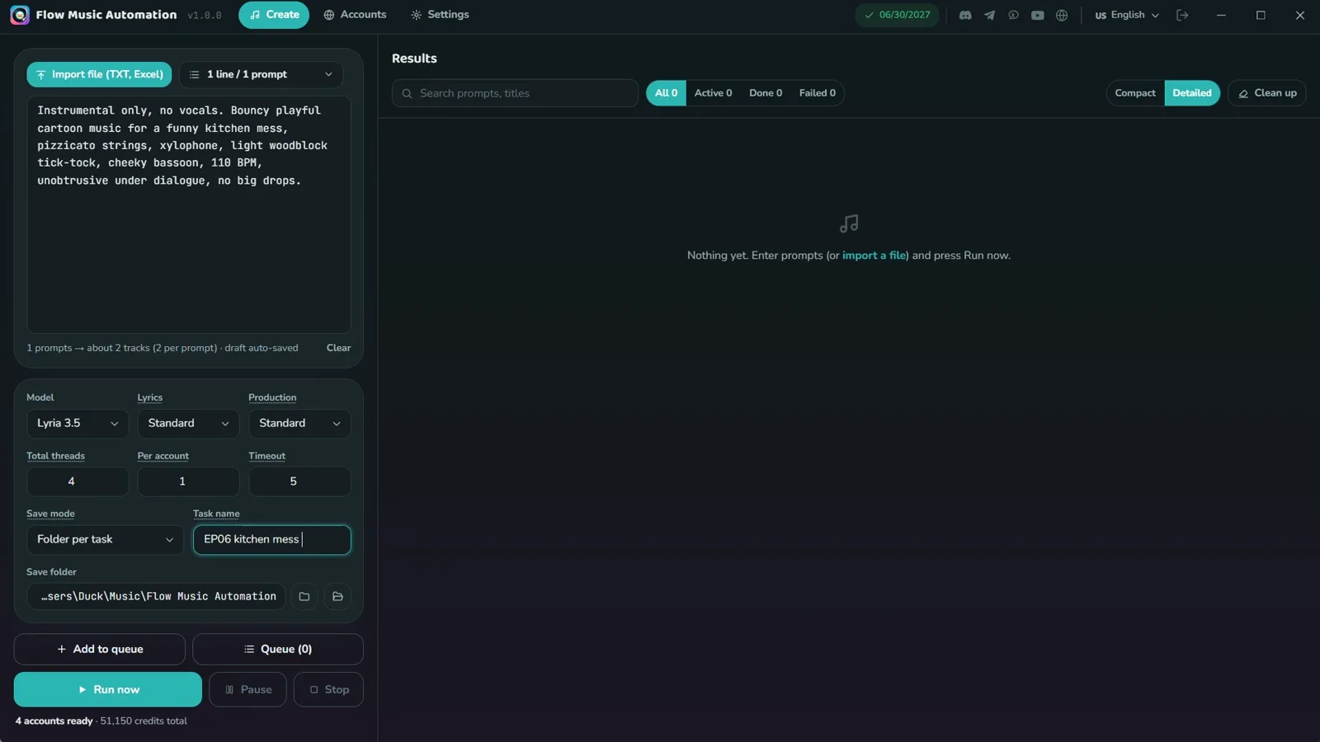Filter results by Active 0
This screenshot has height=742, width=1320.
tap(713, 93)
